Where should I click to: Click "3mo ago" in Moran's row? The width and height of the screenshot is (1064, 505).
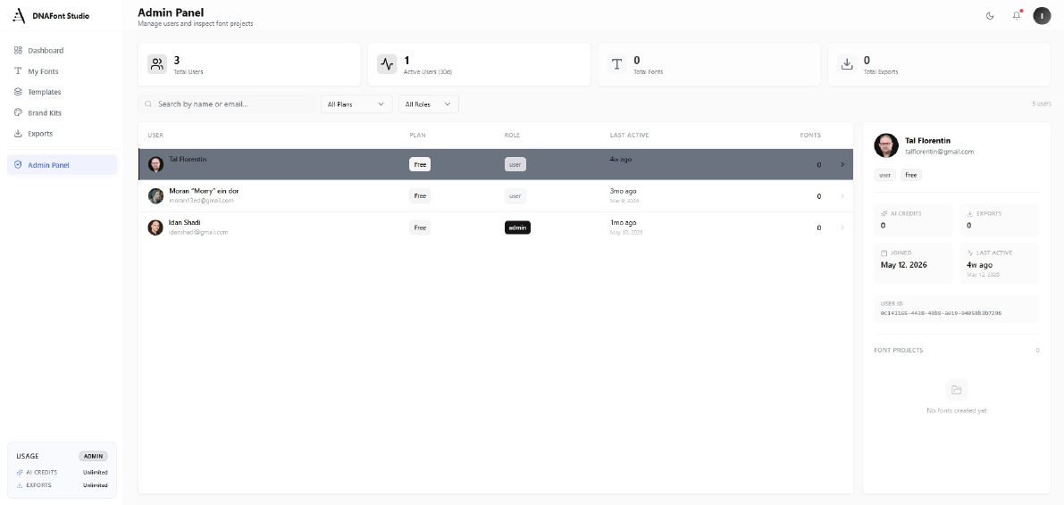point(623,191)
